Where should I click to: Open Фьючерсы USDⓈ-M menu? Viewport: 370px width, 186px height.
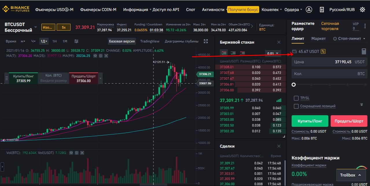coord(54,10)
